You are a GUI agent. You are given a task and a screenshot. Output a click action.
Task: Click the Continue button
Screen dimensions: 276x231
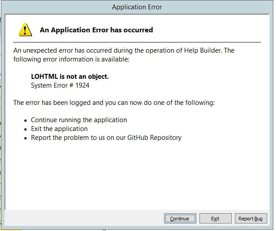coord(180,219)
